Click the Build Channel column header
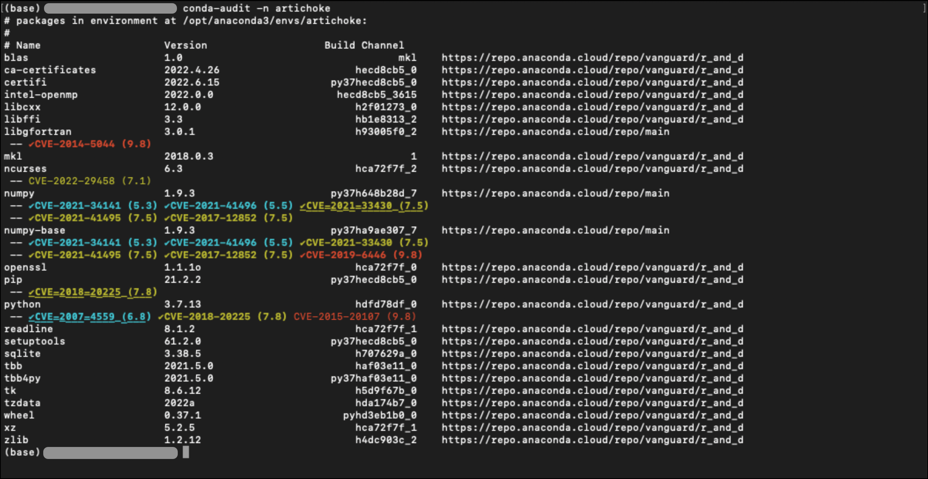Viewport: 928px width, 479px height. tap(364, 45)
